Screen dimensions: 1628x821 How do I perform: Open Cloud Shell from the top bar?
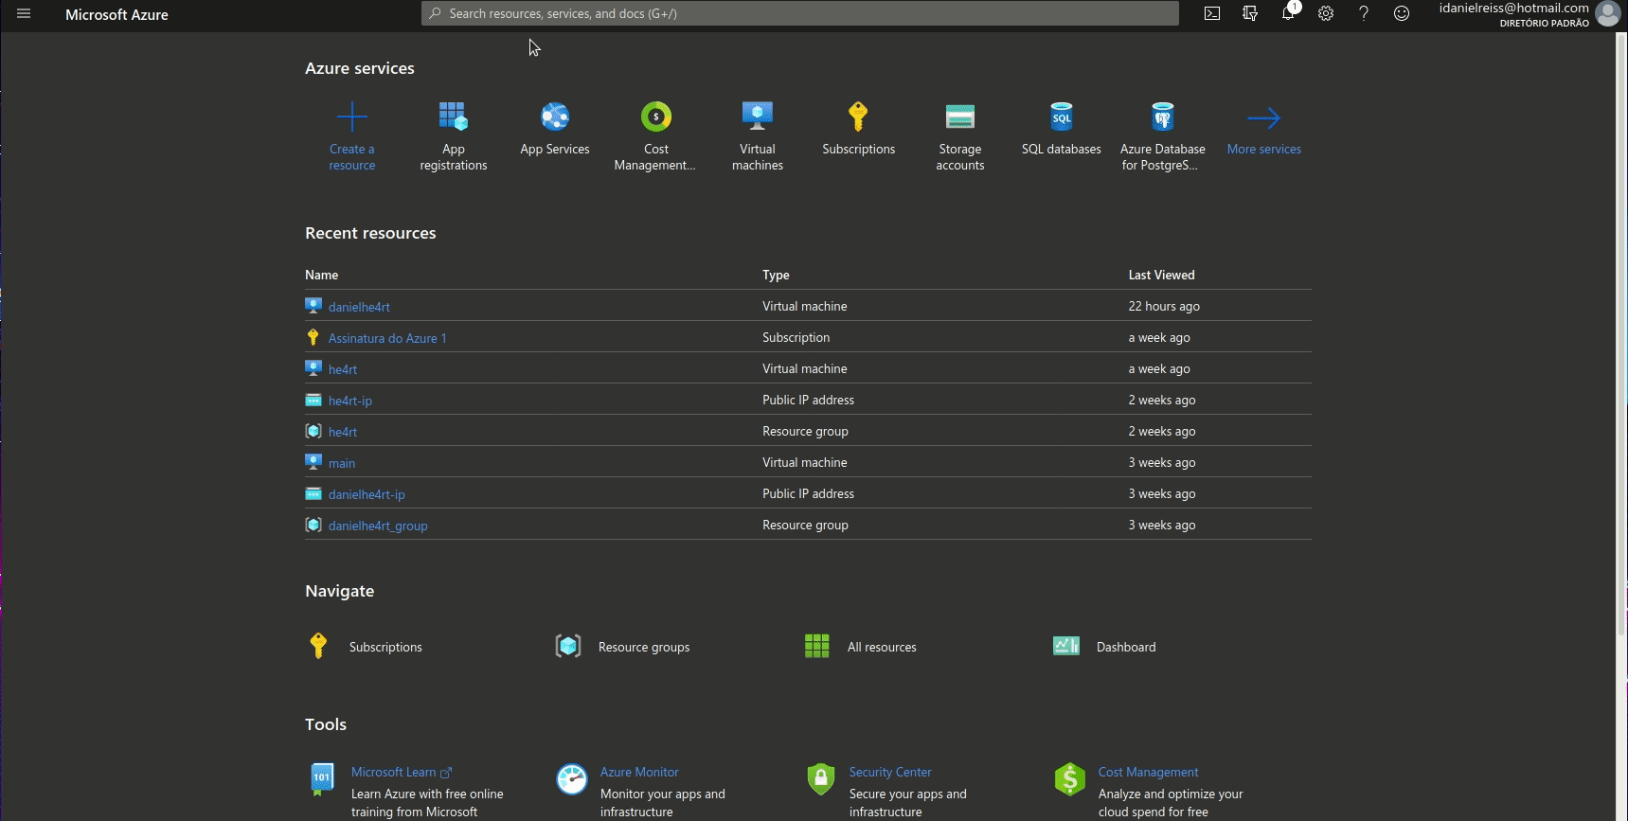coord(1212,13)
